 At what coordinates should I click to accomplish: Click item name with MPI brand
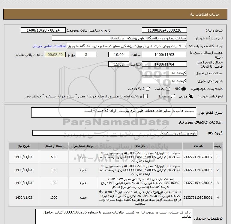[140, 183]
